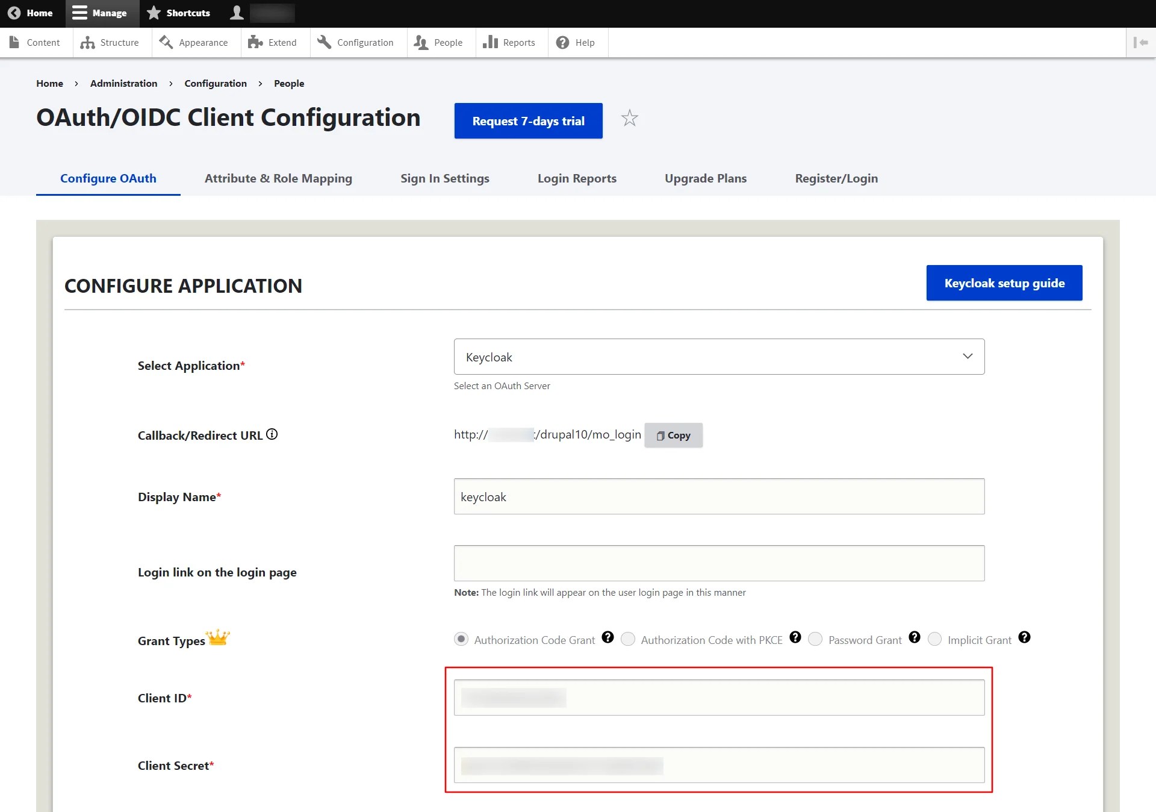The width and height of the screenshot is (1156, 812).
Task: Open the Structure menu icon
Action: click(88, 42)
